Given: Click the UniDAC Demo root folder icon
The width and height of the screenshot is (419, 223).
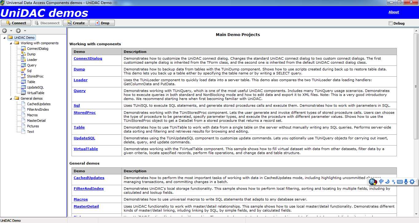Looking at the screenshot, I should 10,38.
